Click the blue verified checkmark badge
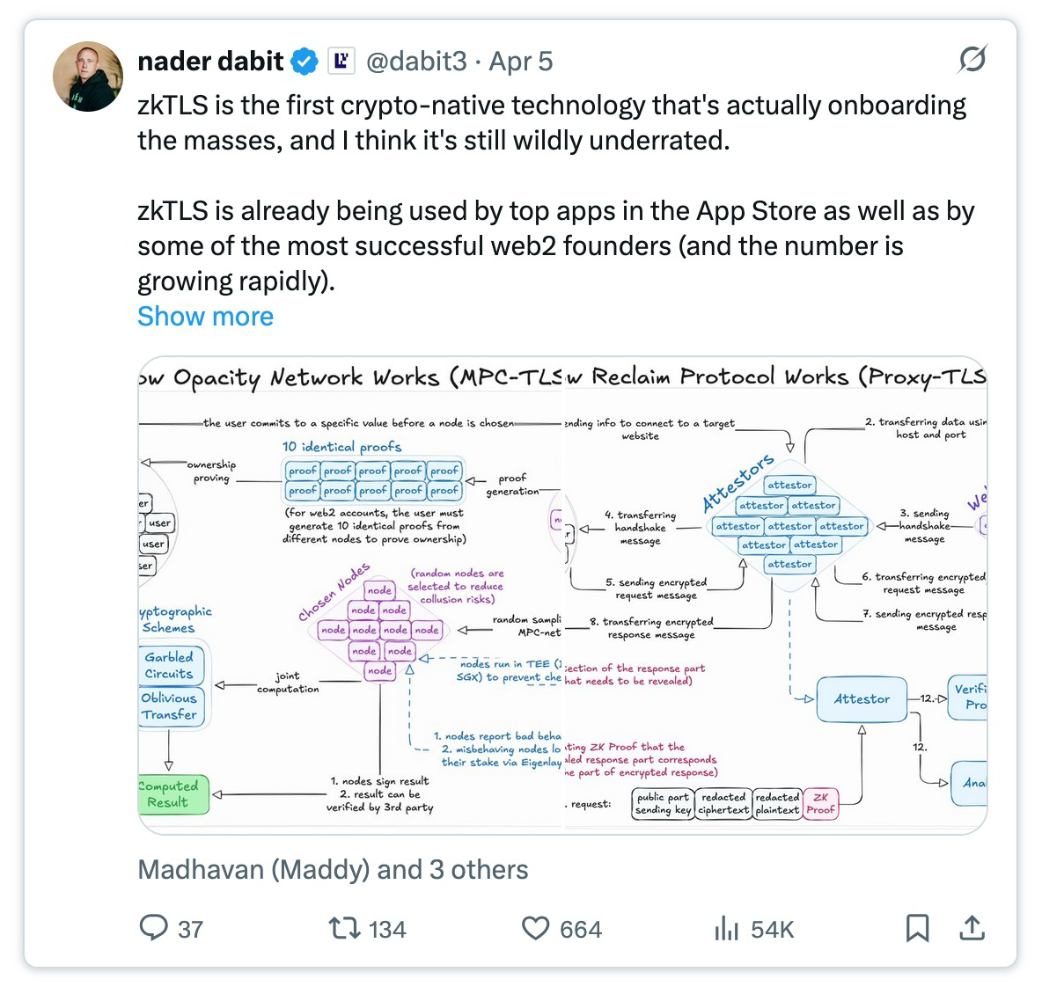 point(305,61)
